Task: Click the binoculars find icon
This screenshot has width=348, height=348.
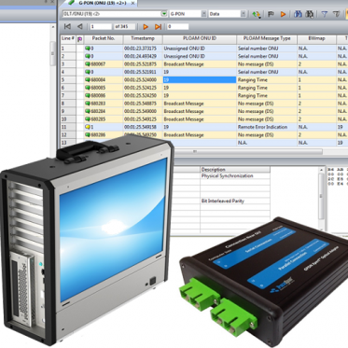Action: (x=298, y=14)
